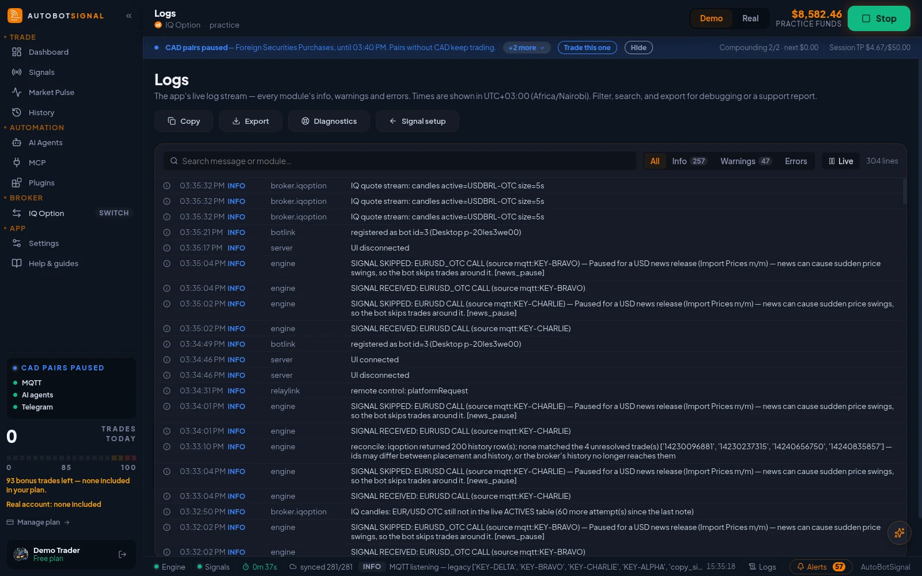The height and width of the screenshot is (576, 922).
Task: Go to the Signals page
Action: (71, 72)
